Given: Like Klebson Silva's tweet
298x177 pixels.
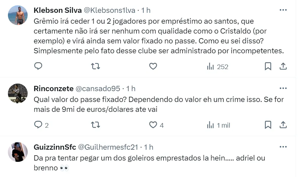Looking at the screenshot, I should 153,66.
